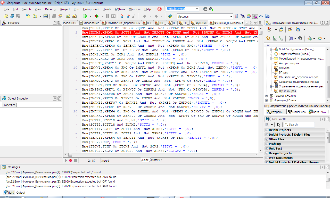Click the Save Desktop layout icon
Screen dimensions: 330x198
pos(205,9)
